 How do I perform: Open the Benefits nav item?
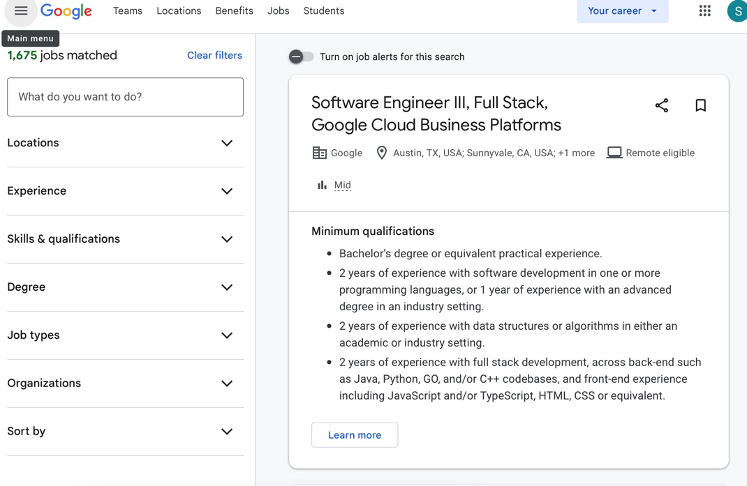(235, 10)
